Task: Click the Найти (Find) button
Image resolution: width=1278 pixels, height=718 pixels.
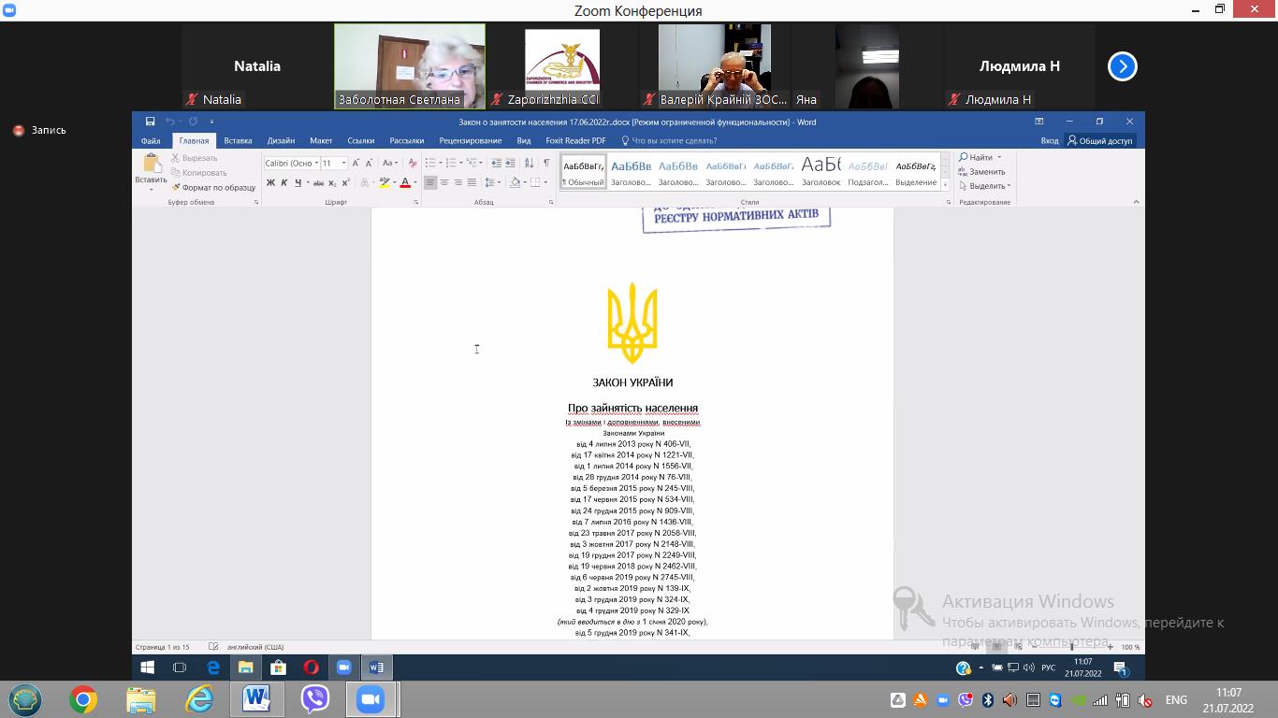Action: (x=975, y=157)
